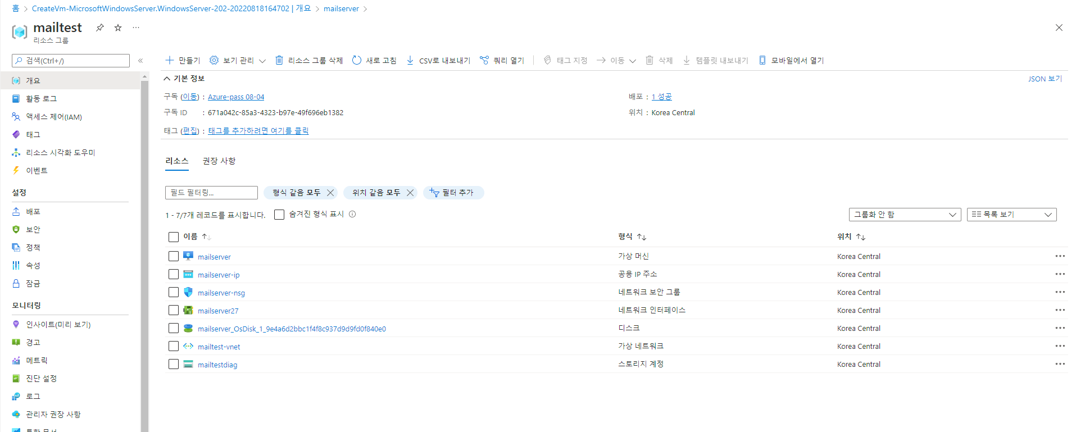Switch to the 권장 사항 tab
This screenshot has height=432, width=1076.
219,161
